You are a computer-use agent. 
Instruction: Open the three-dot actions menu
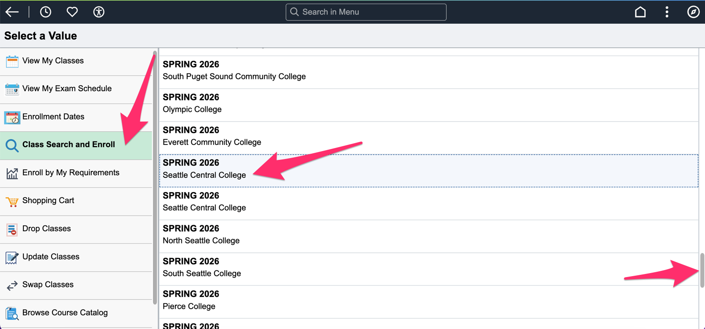(667, 12)
